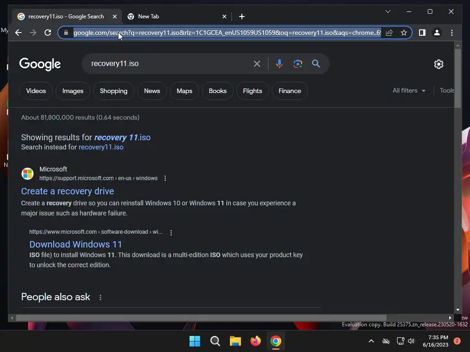Open the Chrome profile menu
Viewport: 470px width, 352px height.
[x=437, y=33]
